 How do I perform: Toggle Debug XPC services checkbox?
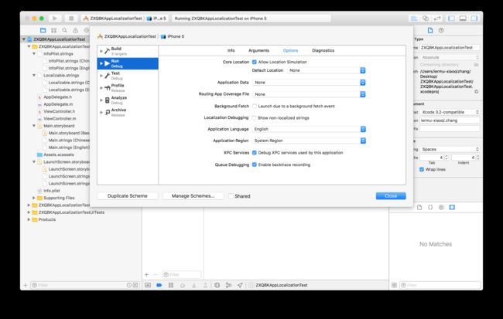pos(255,153)
